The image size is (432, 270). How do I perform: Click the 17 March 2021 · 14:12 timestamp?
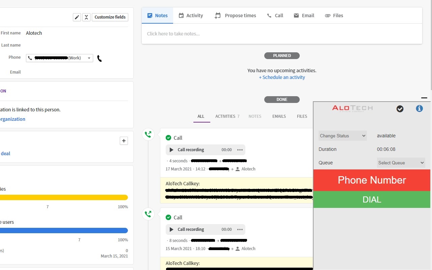pyautogui.click(x=186, y=169)
